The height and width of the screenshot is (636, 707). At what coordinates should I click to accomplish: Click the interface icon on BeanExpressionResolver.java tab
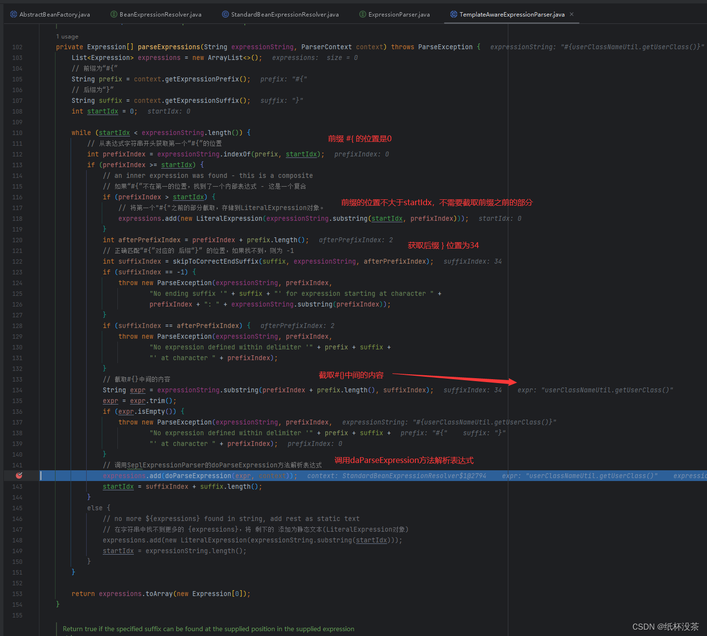pyautogui.click(x=114, y=14)
